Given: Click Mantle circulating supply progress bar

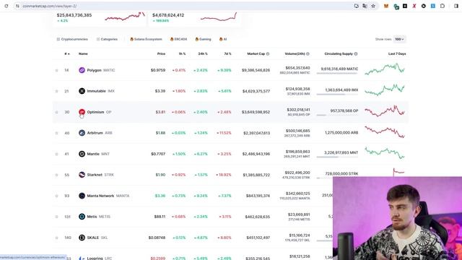Looking at the screenshot, I should [x=337, y=157].
